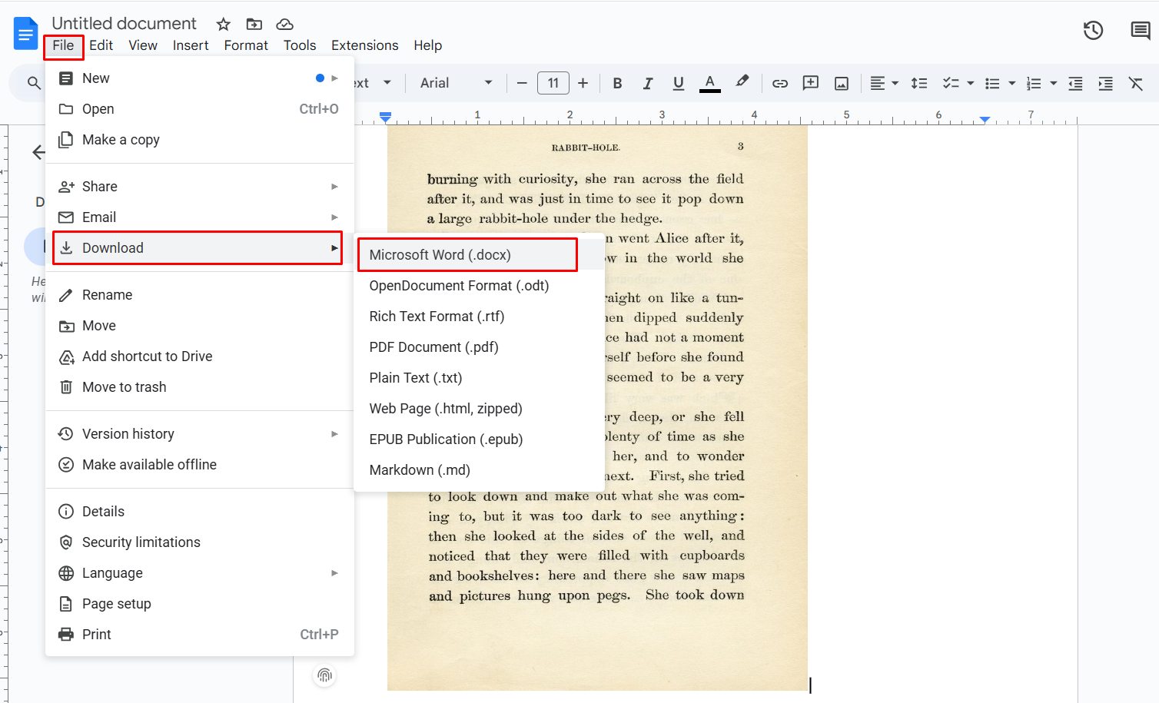Click the bulleted list icon
Image resolution: width=1159 pixels, height=703 pixels.
(x=992, y=83)
